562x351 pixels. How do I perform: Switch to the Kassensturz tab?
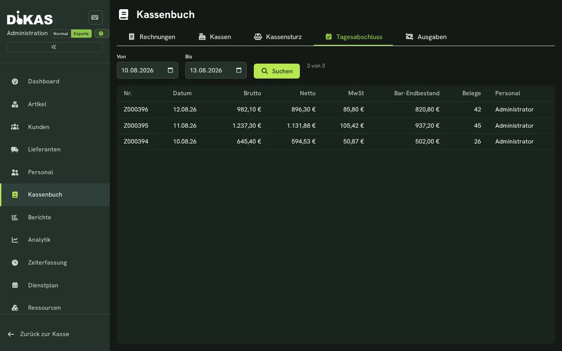278,37
